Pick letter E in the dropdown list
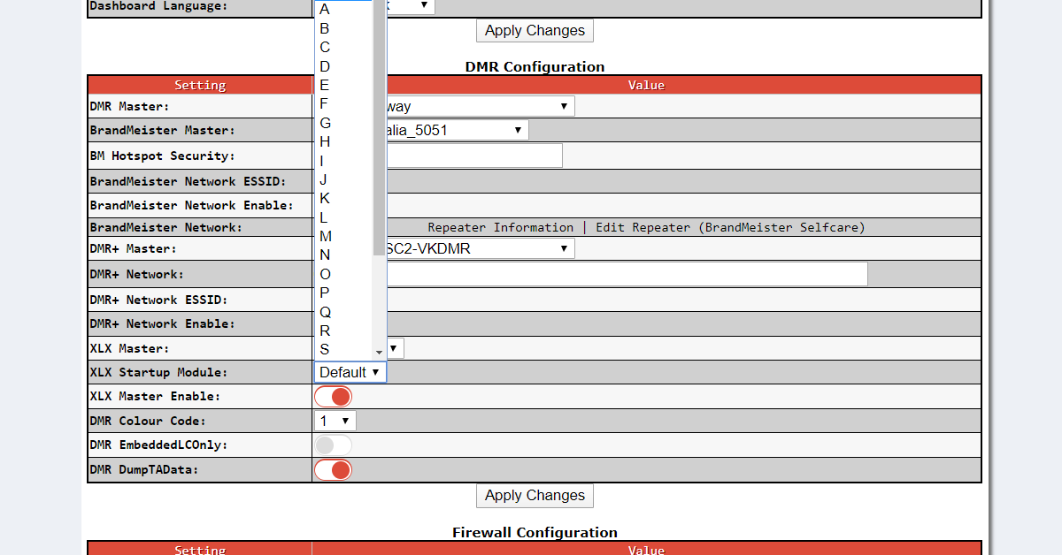 point(343,85)
